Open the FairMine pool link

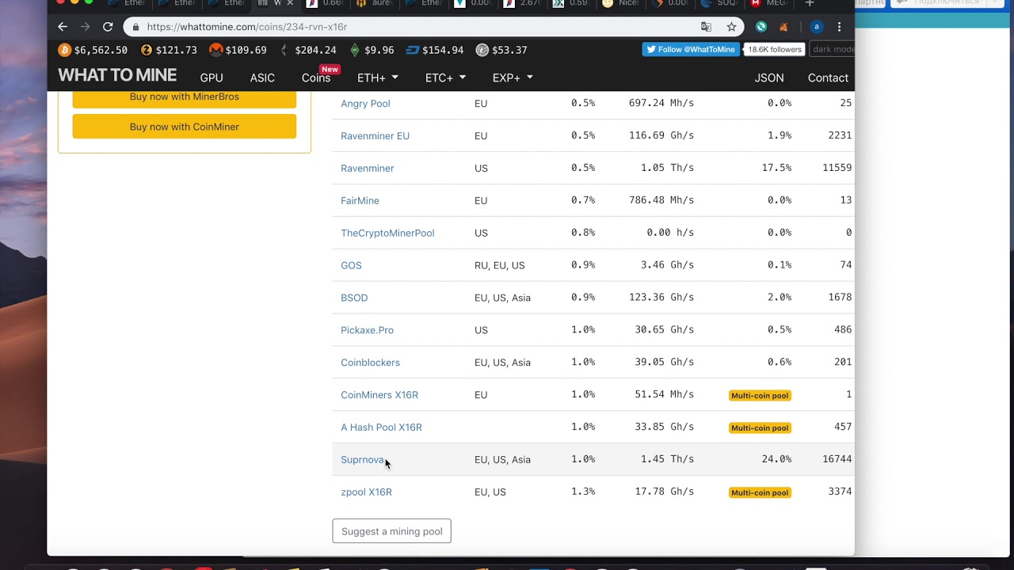click(360, 201)
